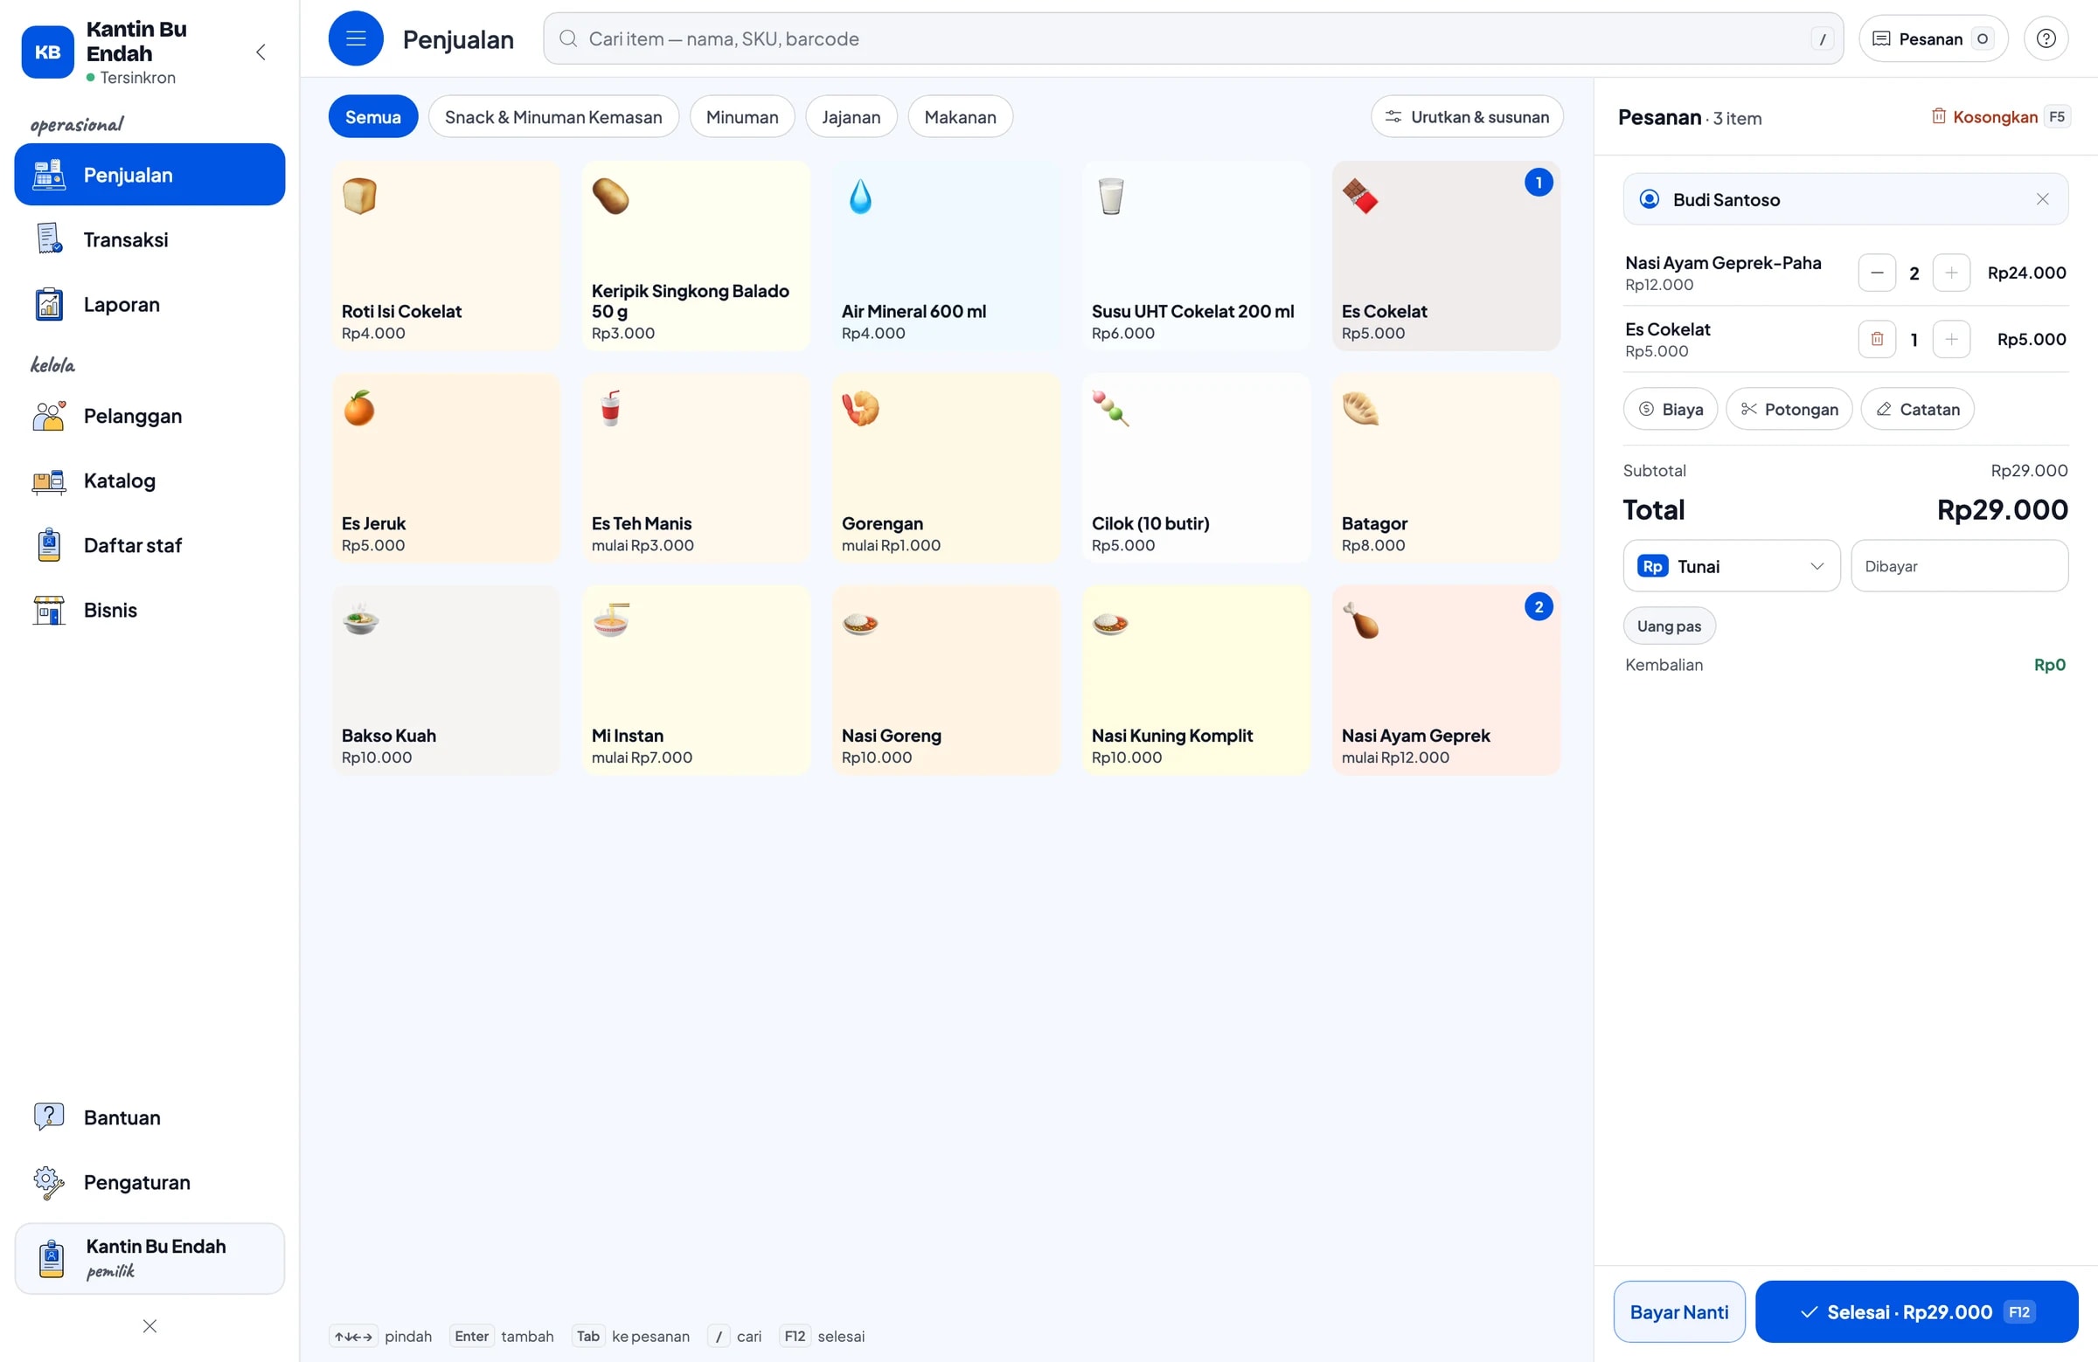Add a Catatan note to the order
The width and height of the screenshot is (2098, 1362).
(x=1916, y=410)
